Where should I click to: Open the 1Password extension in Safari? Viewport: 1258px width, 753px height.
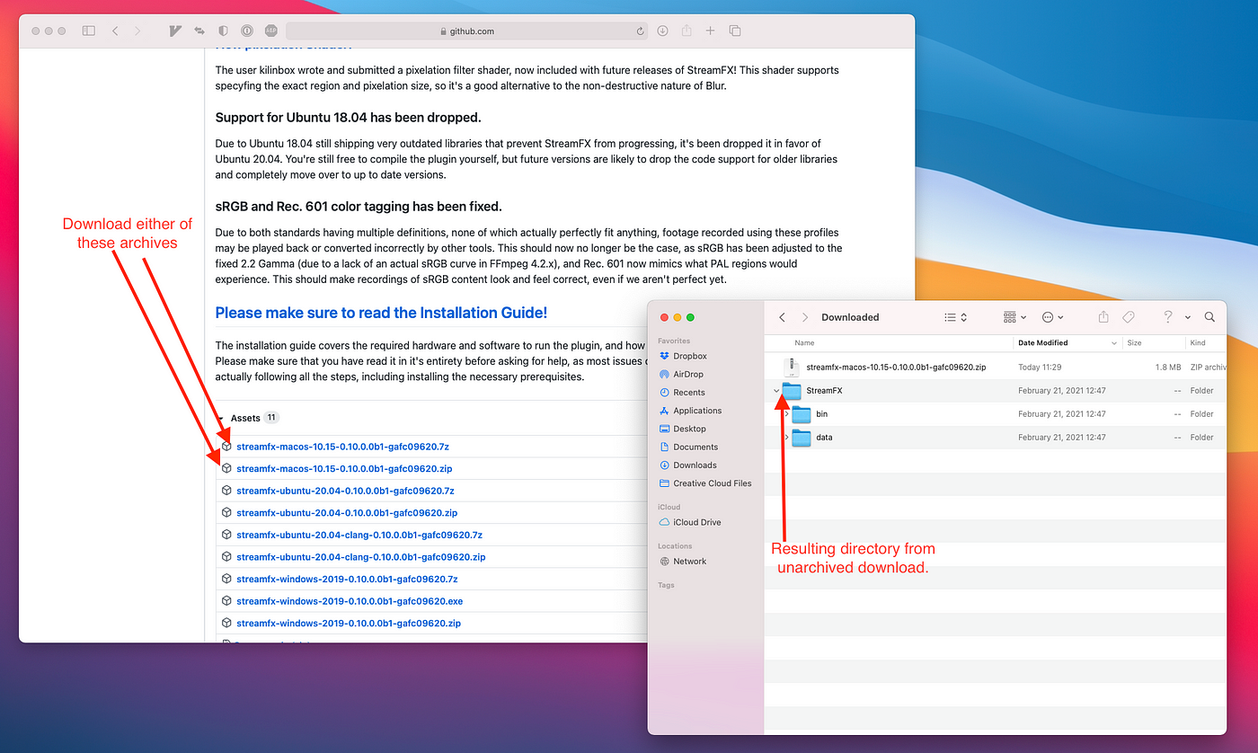247,31
